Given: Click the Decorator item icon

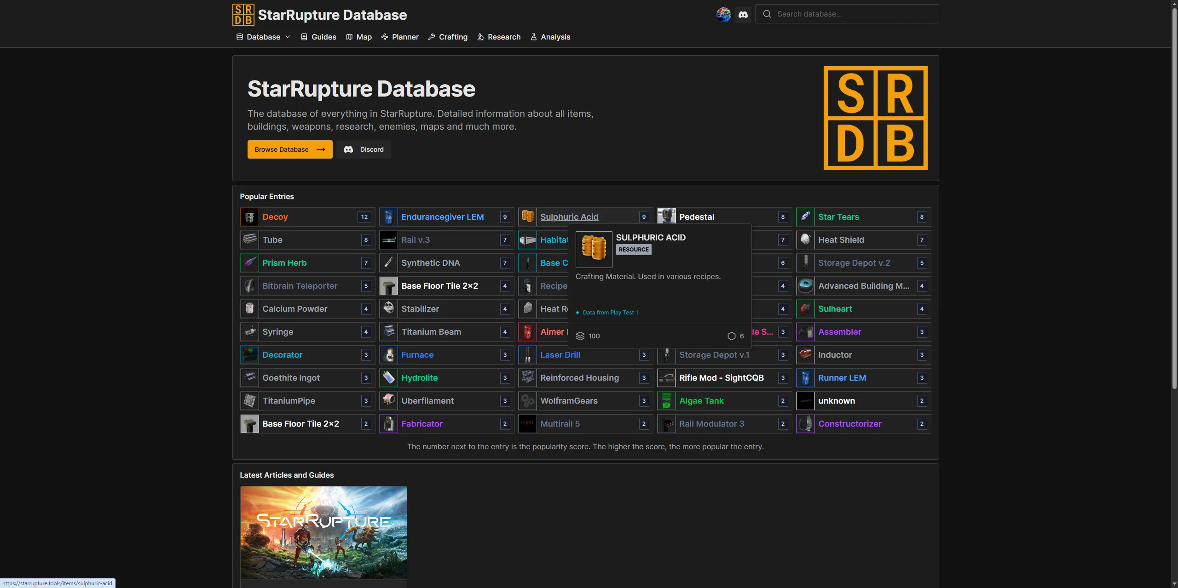Looking at the screenshot, I should click(250, 355).
